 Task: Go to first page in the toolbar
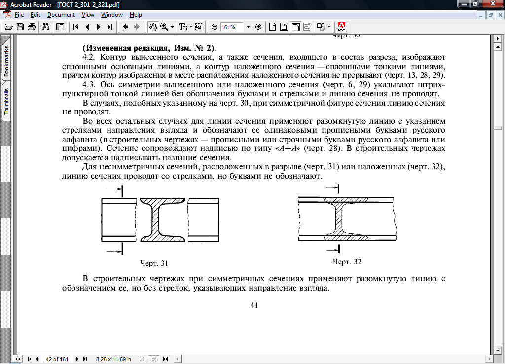tap(76, 27)
